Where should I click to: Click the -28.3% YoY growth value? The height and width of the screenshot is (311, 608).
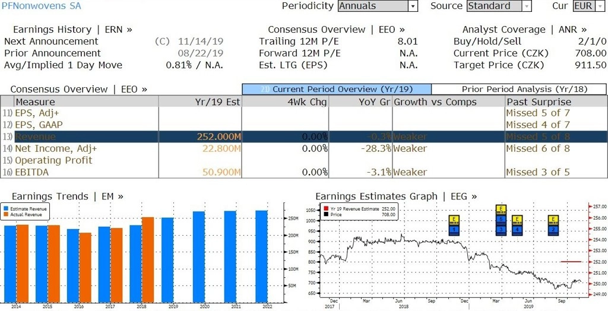pyautogui.click(x=375, y=149)
